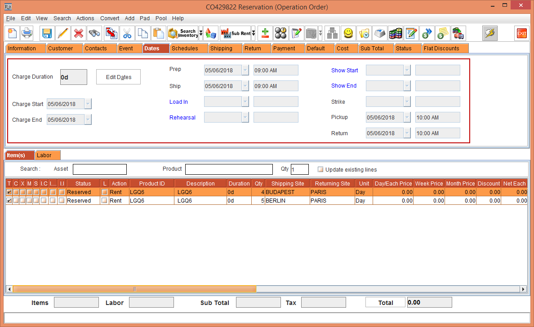Toggle the Update existing lines checkbox
The height and width of the screenshot is (327, 534).
point(320,170)
